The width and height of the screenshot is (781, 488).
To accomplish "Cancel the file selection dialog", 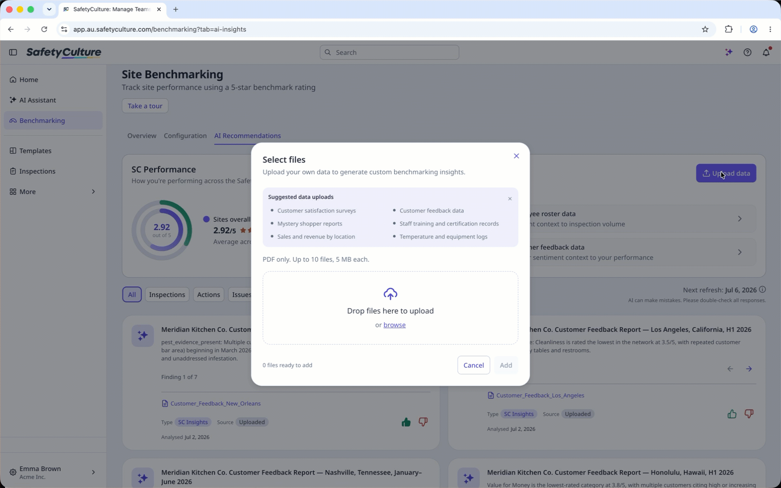I will click(473, 365).
